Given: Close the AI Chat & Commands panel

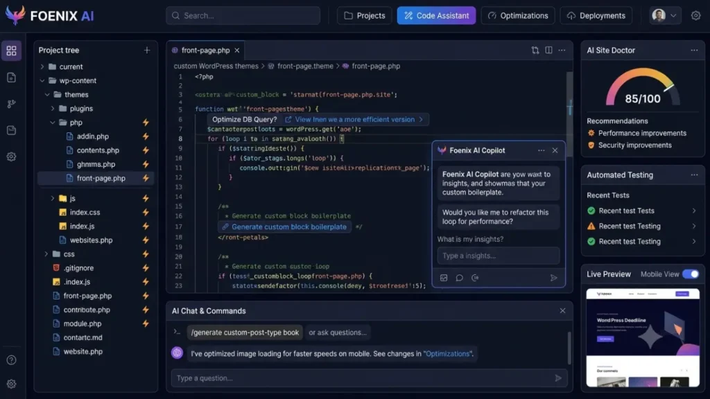Looking at the screenshot, I should (x=562, y=311).
